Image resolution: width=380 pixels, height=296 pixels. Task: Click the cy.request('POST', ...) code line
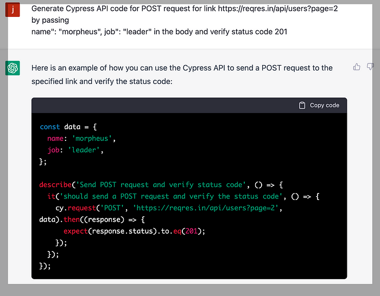[169, 208]
